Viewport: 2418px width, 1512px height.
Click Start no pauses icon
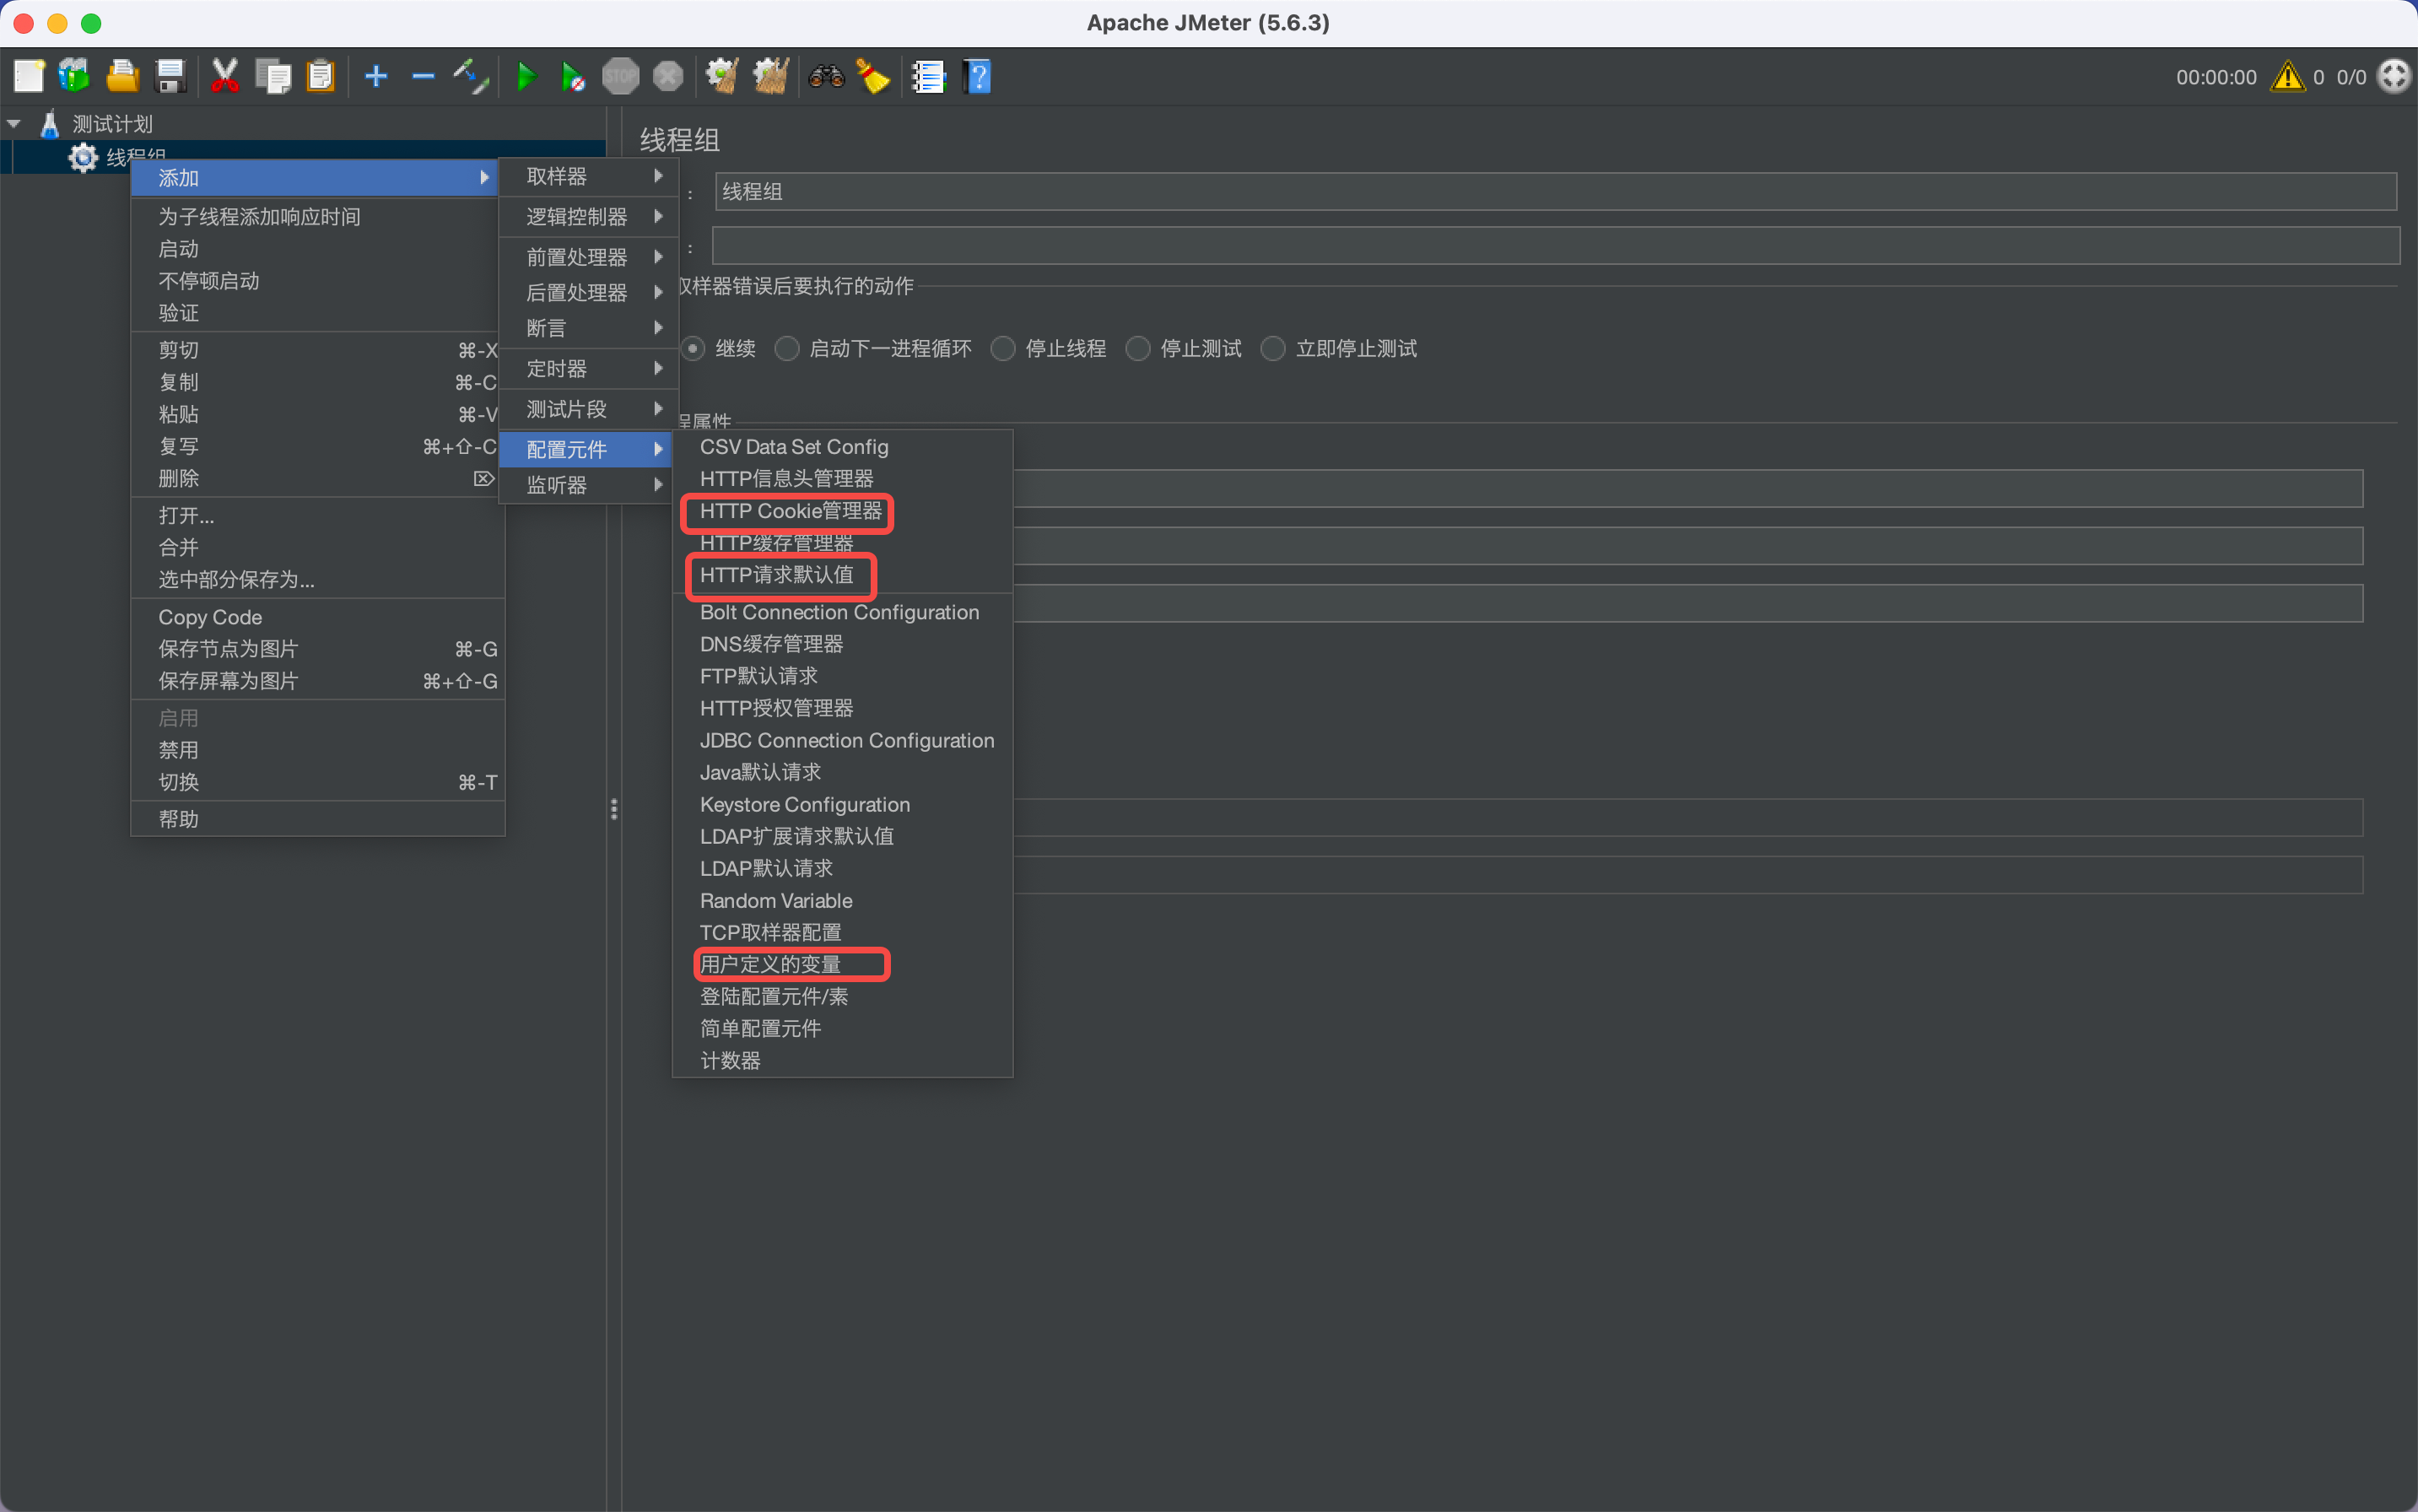[572, 76]
